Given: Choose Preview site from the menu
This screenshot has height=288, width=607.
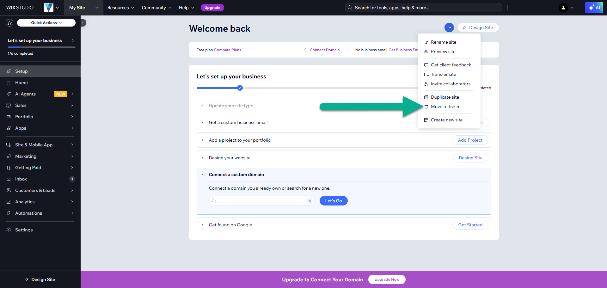Looking at the screenshot, I should tap(449, 52).
